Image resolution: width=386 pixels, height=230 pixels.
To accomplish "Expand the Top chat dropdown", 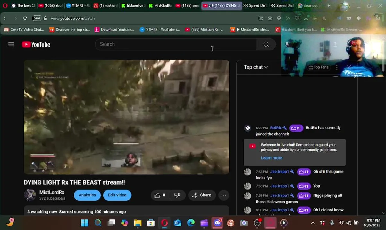I will point(256,67).
